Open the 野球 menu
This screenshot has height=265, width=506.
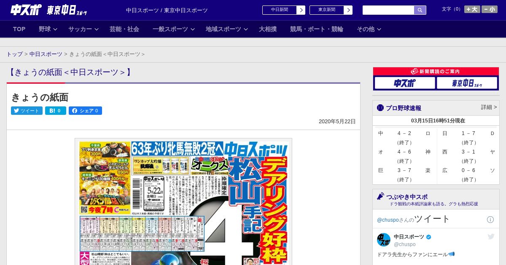click(45, 29)
